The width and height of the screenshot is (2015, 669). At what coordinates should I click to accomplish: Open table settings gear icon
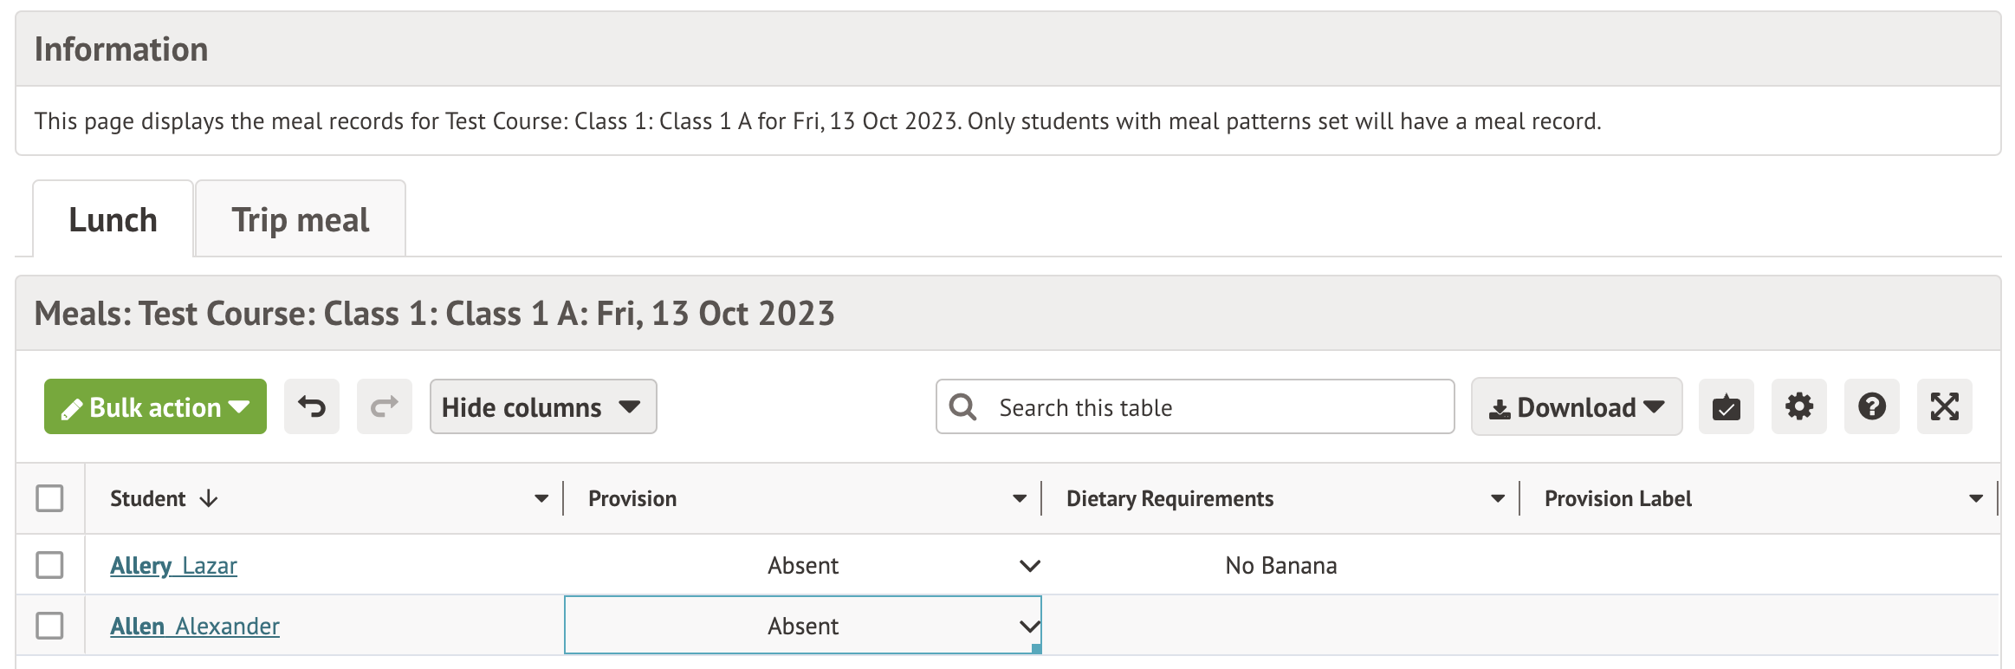click(x=1798, y=406)
